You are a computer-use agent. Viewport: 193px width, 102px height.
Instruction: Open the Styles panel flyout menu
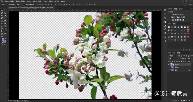(x=192, y=24)
